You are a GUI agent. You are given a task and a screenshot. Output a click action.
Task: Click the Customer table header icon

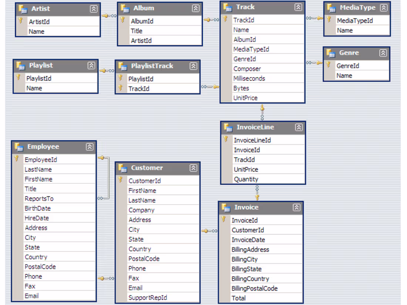pyautogui.click(x=123, y=168)
